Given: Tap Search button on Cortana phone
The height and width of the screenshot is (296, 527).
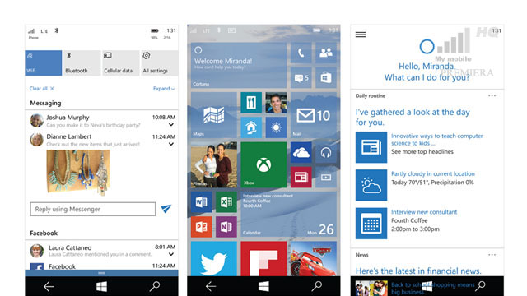Looking at the screenshot, I should [x=481, y=286].
